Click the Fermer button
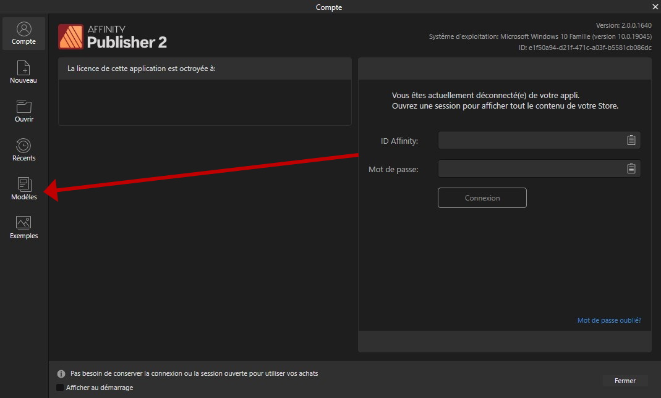 pos(625,381)
